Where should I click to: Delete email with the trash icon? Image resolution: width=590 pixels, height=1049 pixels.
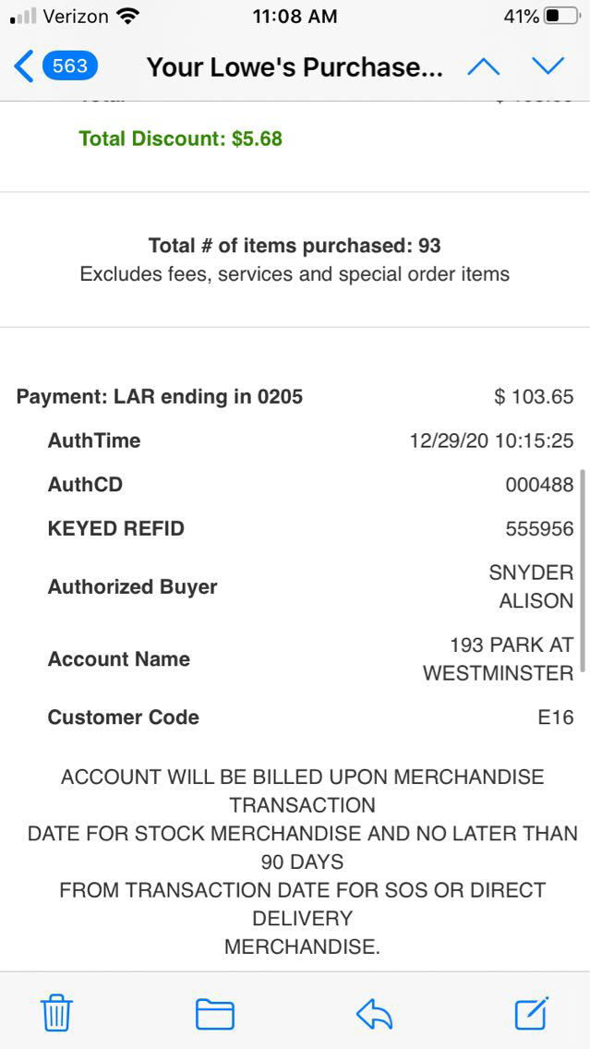(x=56, y=1014)
